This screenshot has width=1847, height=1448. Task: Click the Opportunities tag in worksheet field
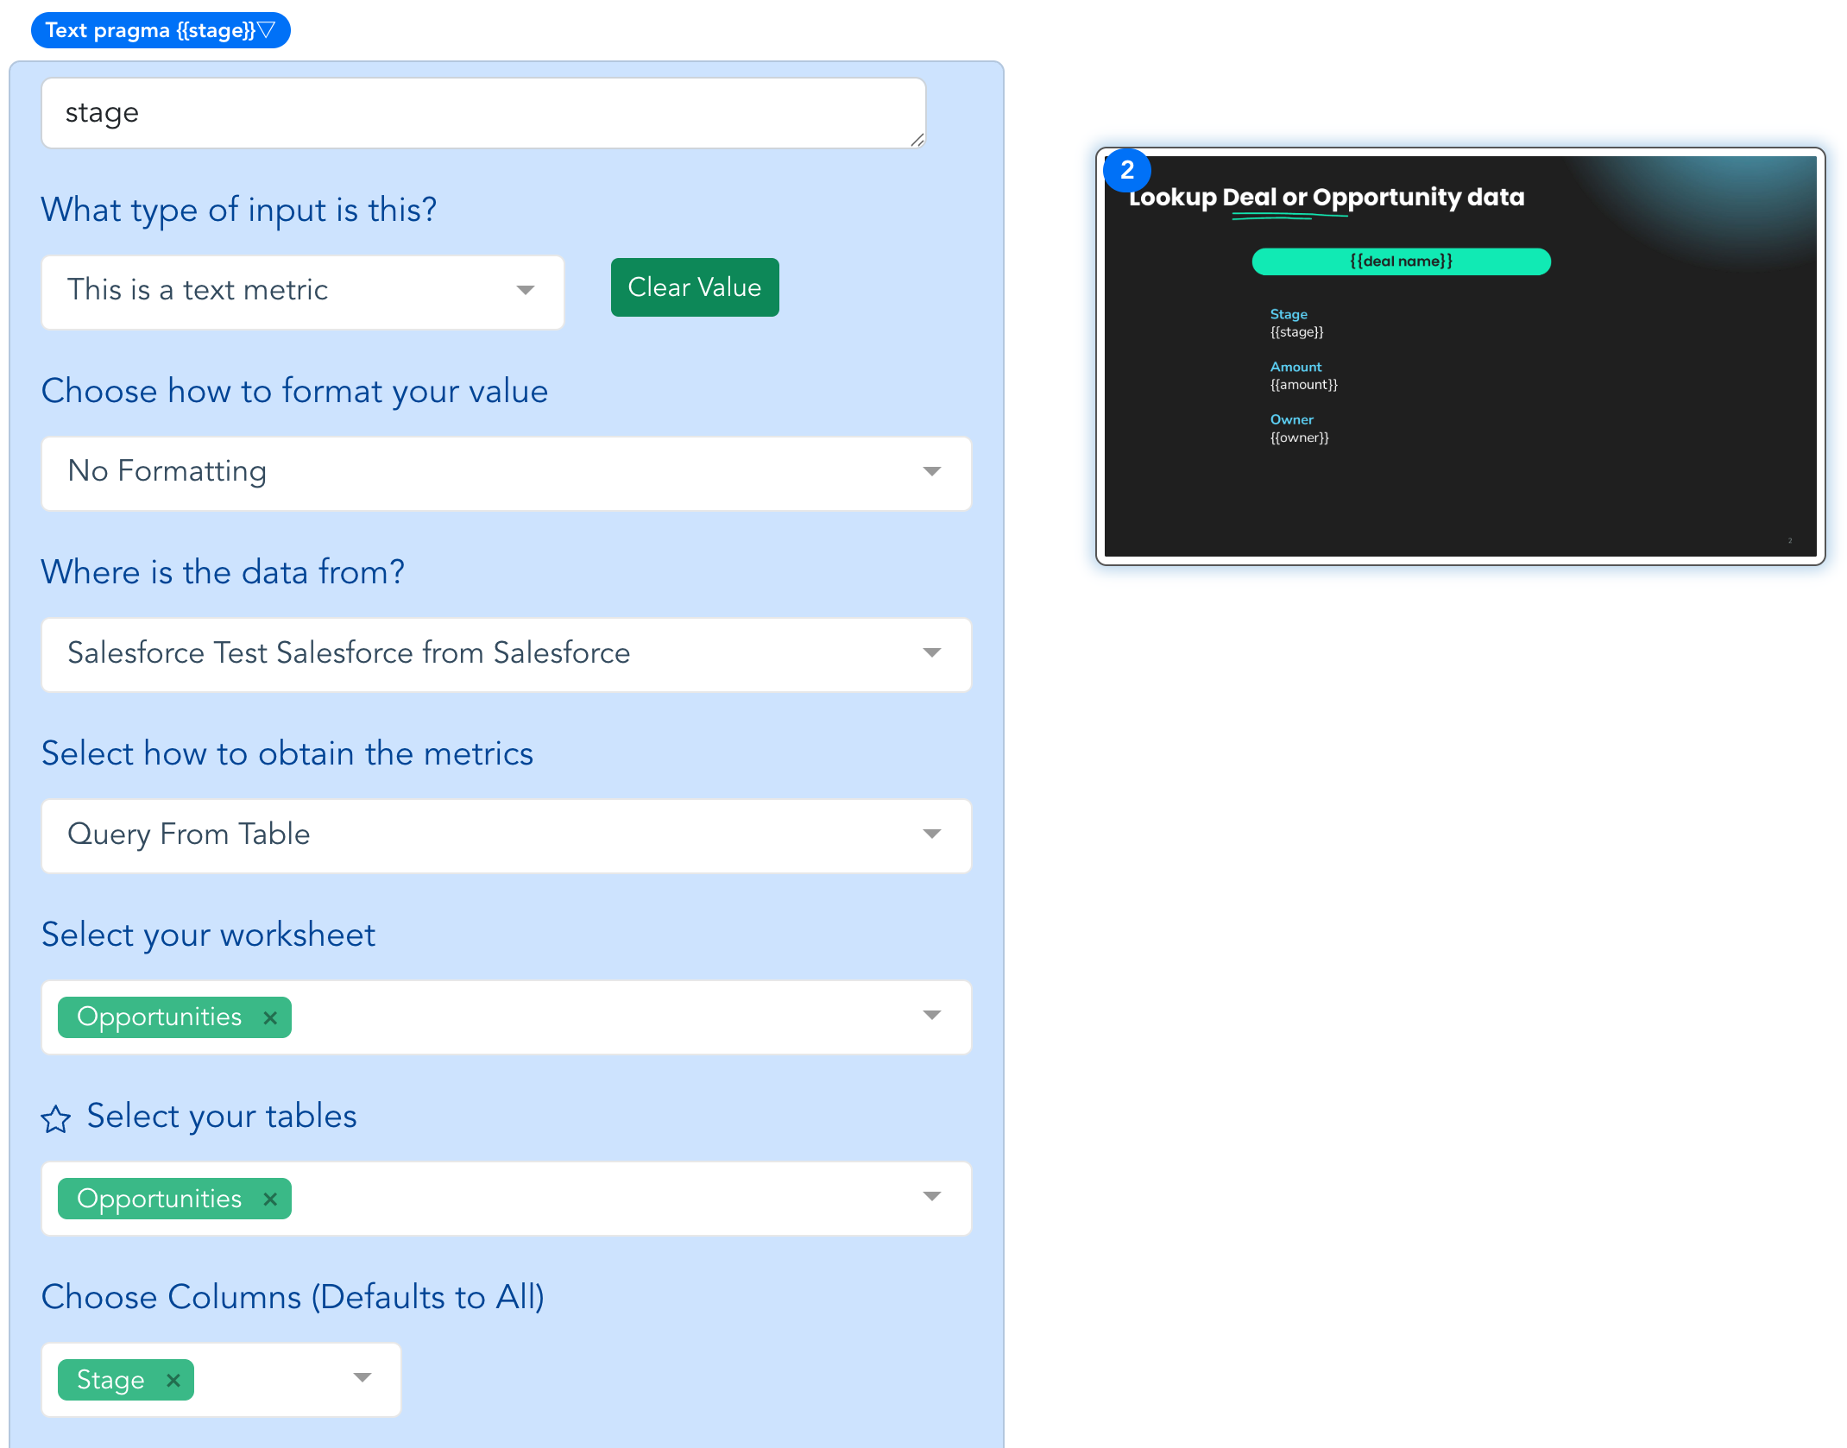click(x=160, y=1017)
